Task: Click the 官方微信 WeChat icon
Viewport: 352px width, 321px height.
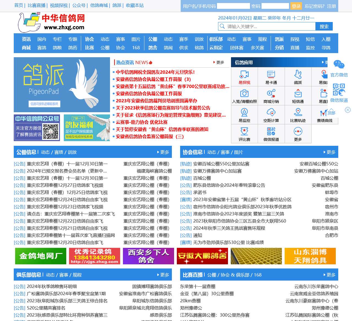Action: click(339, 65)
